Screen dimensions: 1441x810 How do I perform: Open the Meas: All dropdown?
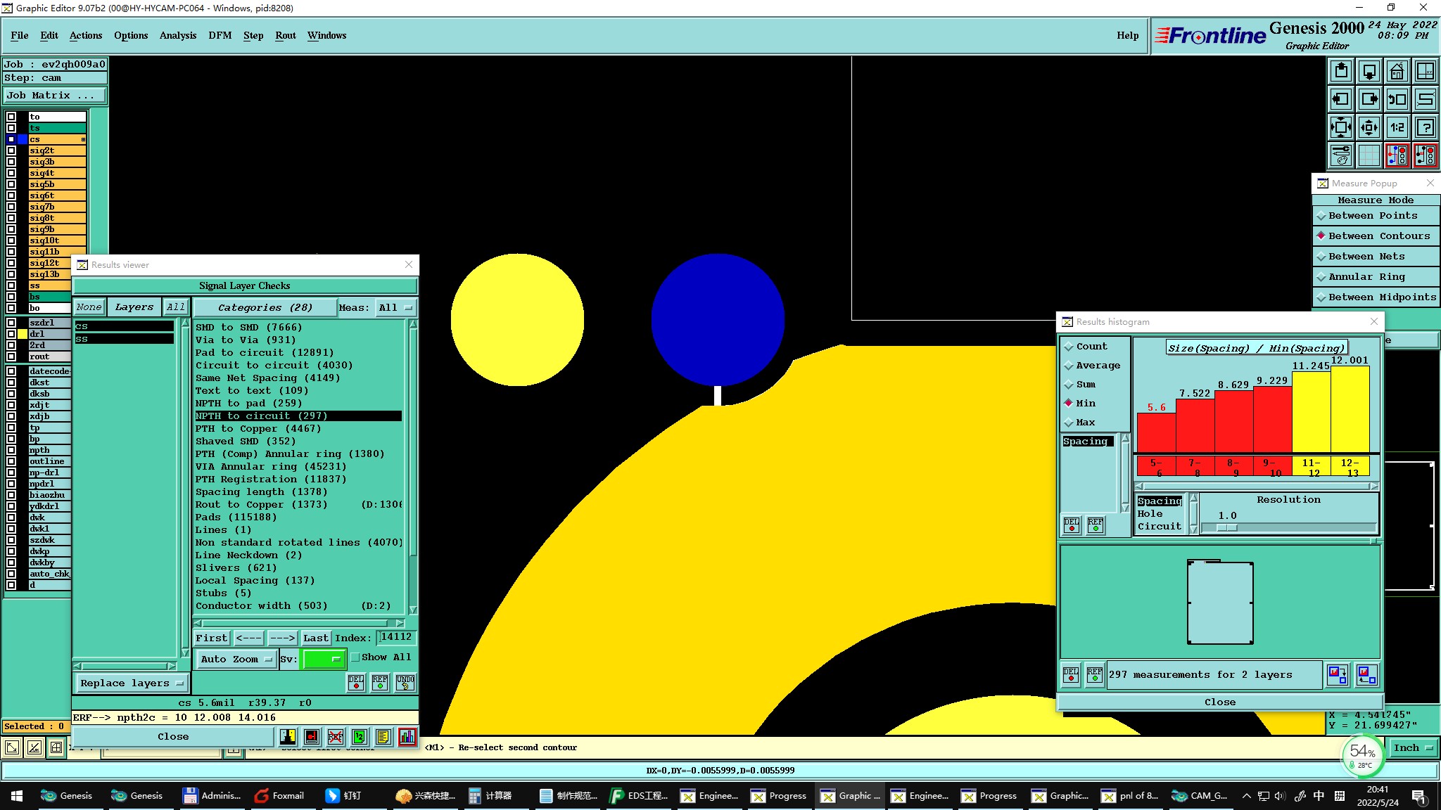[395, 307]
